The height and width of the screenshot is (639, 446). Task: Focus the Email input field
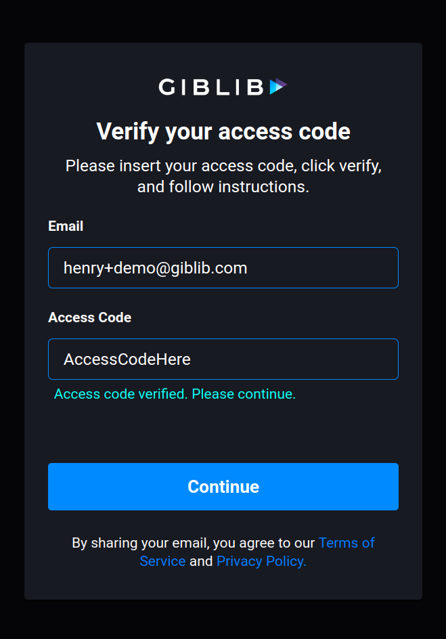223,268
